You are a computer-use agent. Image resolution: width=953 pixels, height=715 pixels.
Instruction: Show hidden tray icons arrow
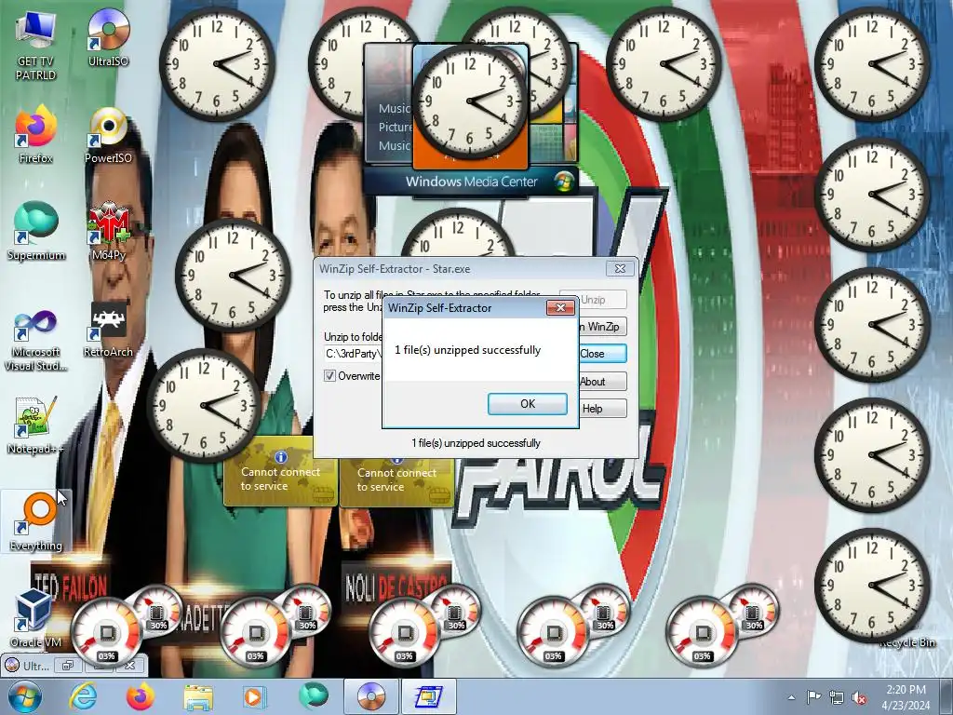coord(791,698)
